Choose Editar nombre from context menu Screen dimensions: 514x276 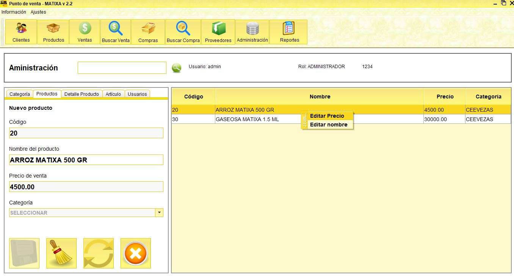[x=329, y=125]
